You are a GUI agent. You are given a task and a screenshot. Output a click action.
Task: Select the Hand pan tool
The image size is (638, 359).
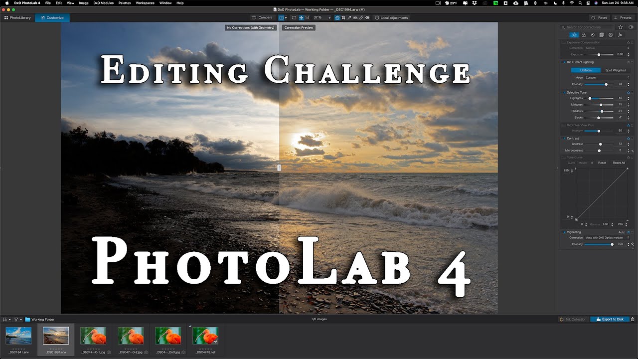click(337, 17)
